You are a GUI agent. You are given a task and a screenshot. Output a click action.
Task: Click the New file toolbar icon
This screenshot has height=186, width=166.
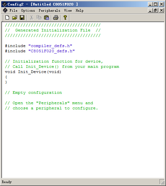point(7,18)
